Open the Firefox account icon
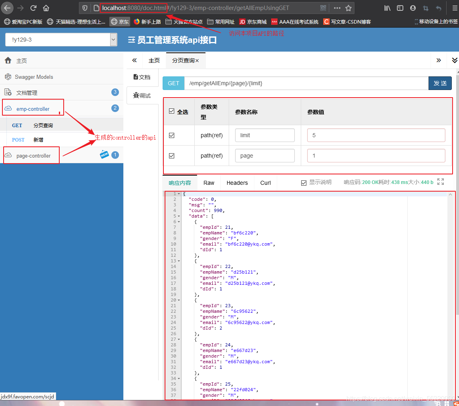 [x=413, y=8]
